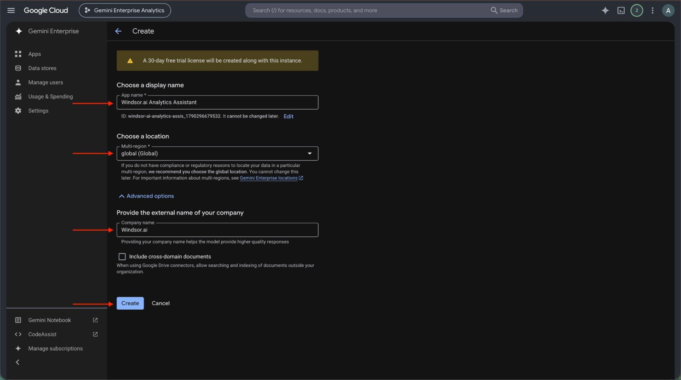Focus the Company name input field

(217, 230)
